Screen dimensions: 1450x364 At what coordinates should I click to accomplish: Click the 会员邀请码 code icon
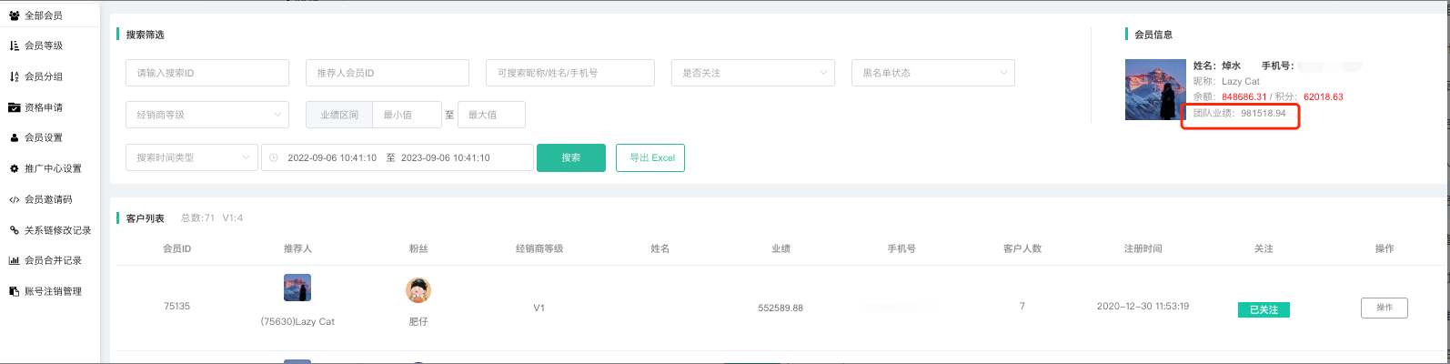tap(15, 200)
